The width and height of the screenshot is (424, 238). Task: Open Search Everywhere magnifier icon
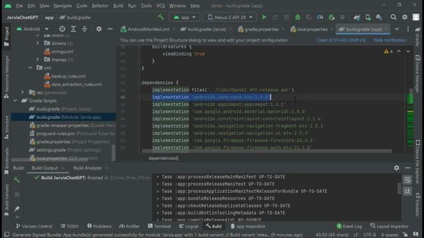pyautogui.click(x=394, y=17)
